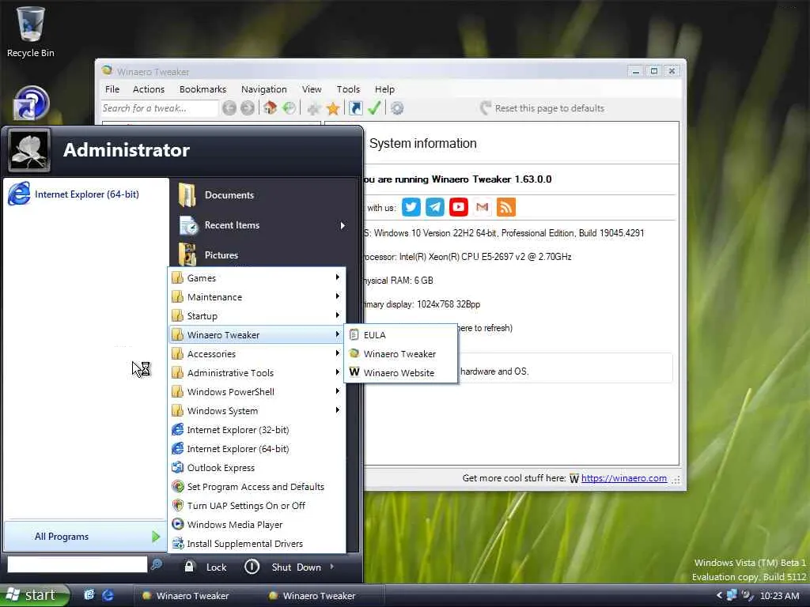This screenshot has height=607, width=810.
Task: Click the add bookmark plus-star icon
Action: (313, 108)
